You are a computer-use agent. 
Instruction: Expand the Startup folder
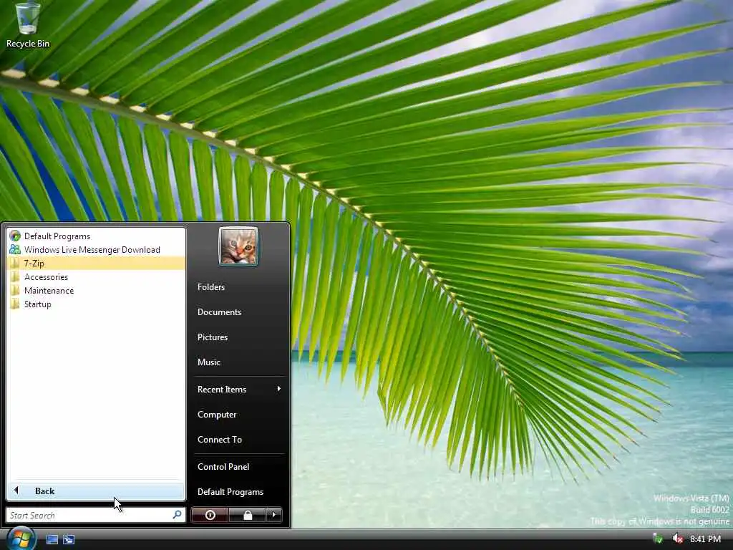(96, 304)
